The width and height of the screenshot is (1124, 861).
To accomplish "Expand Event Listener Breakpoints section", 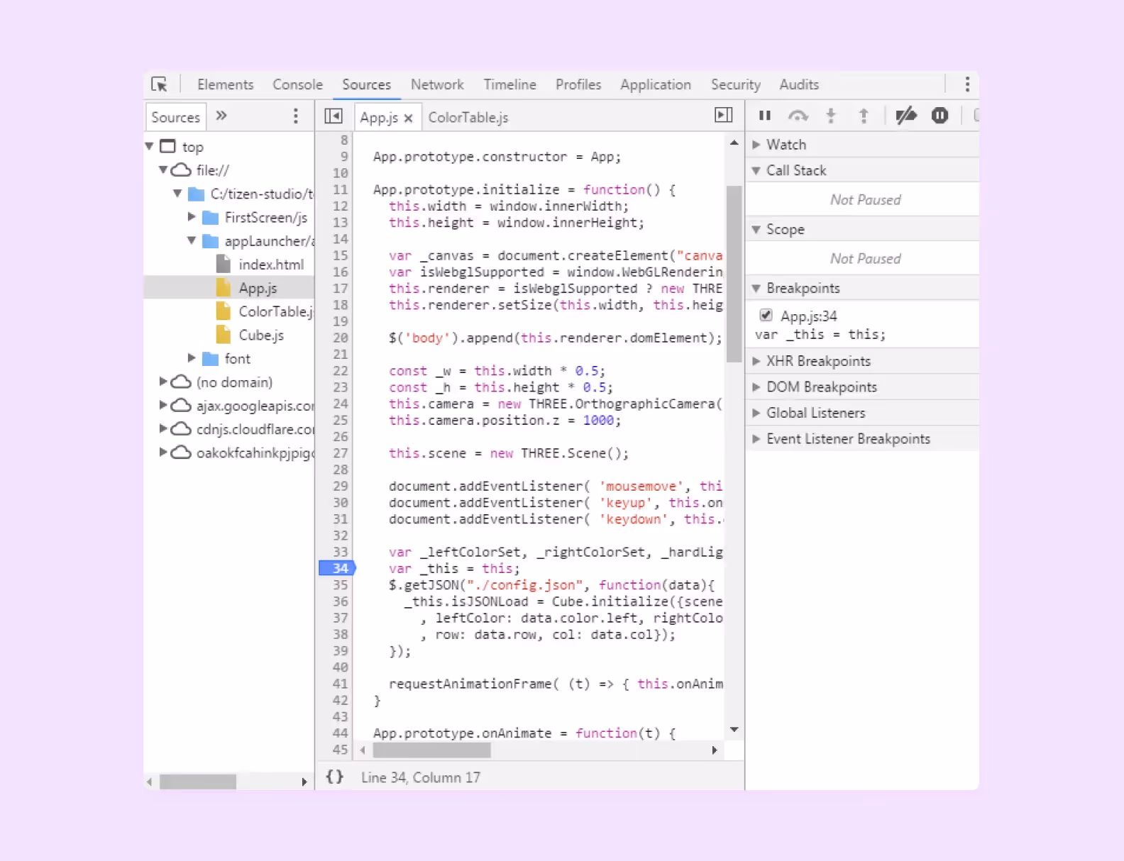I will (x=756, y=439).
